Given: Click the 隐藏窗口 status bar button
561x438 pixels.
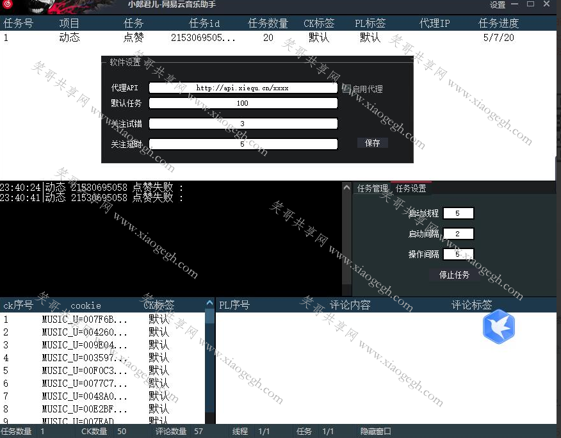Looking at the screenshot, I should 376,431.
